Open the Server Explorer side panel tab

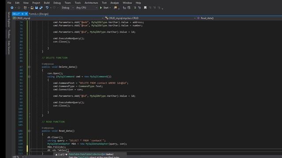coord(9,20)
